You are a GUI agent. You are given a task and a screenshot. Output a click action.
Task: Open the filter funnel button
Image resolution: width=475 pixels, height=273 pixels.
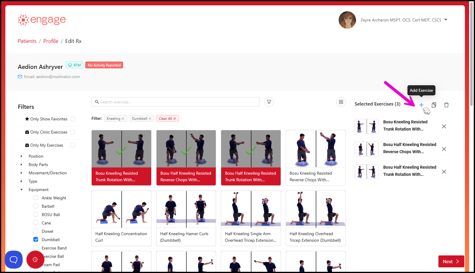coord(269,102)
